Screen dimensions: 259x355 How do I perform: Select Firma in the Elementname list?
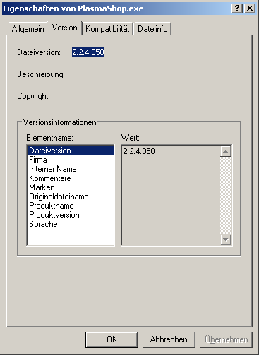(71, 160)
